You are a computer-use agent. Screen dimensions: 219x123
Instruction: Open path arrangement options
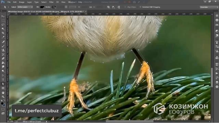[x=118, y=7]
